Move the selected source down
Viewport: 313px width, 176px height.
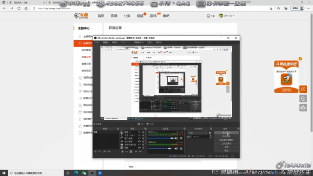140,152
